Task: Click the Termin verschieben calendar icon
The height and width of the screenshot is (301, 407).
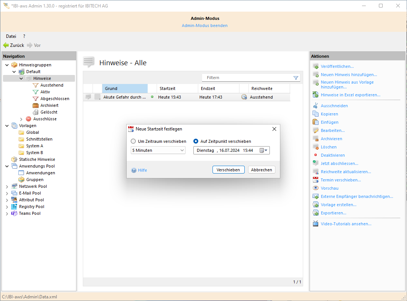Action: [x=316, y=180]
